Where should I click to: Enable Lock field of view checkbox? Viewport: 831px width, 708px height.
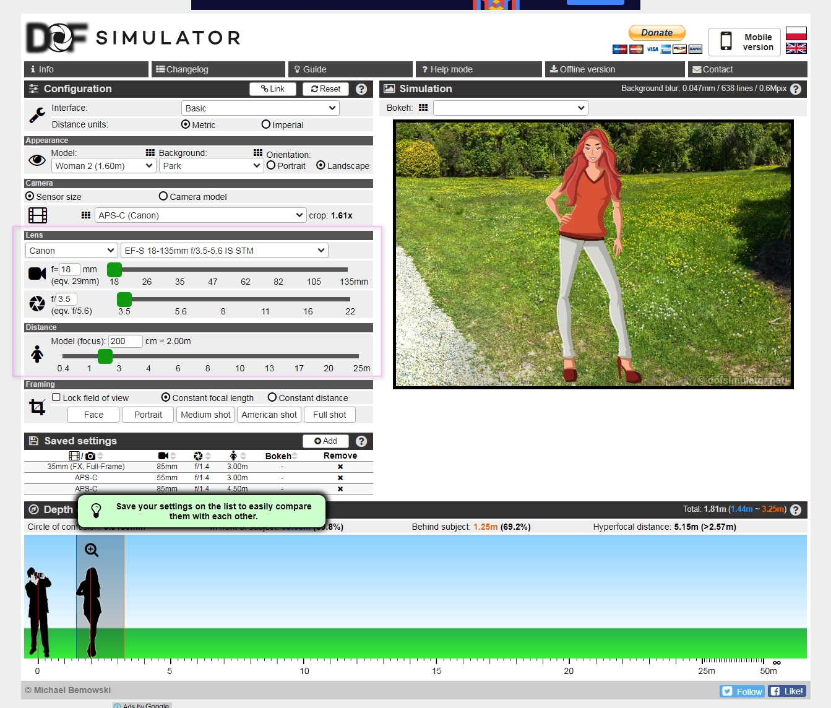(x=56, y=397)
